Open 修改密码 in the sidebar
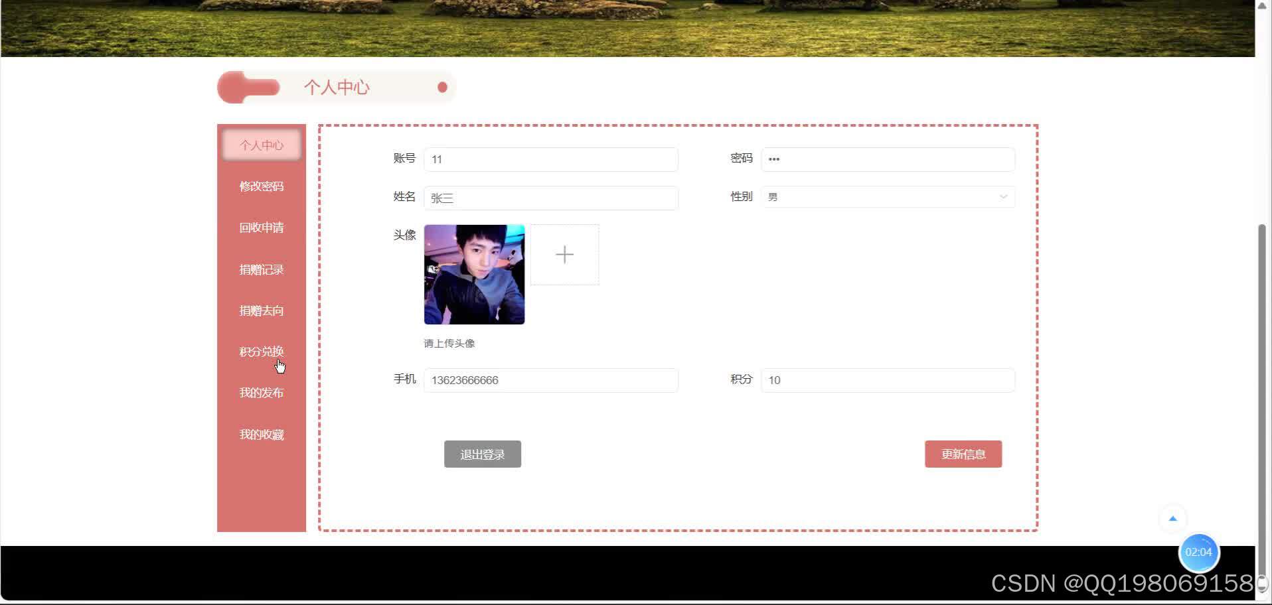 [x=262, y=186]
